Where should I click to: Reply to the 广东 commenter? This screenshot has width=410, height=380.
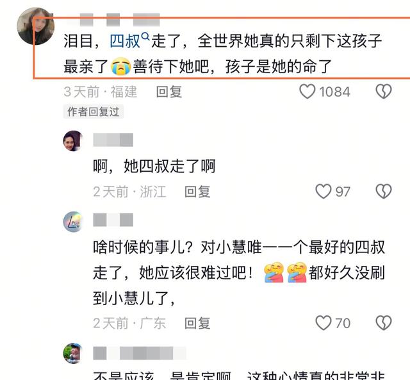click(x=197, y=323)
